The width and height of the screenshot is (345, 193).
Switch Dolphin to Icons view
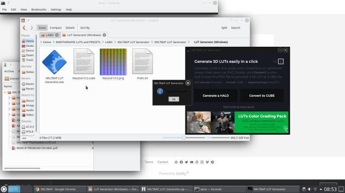(x=42, y=28)
